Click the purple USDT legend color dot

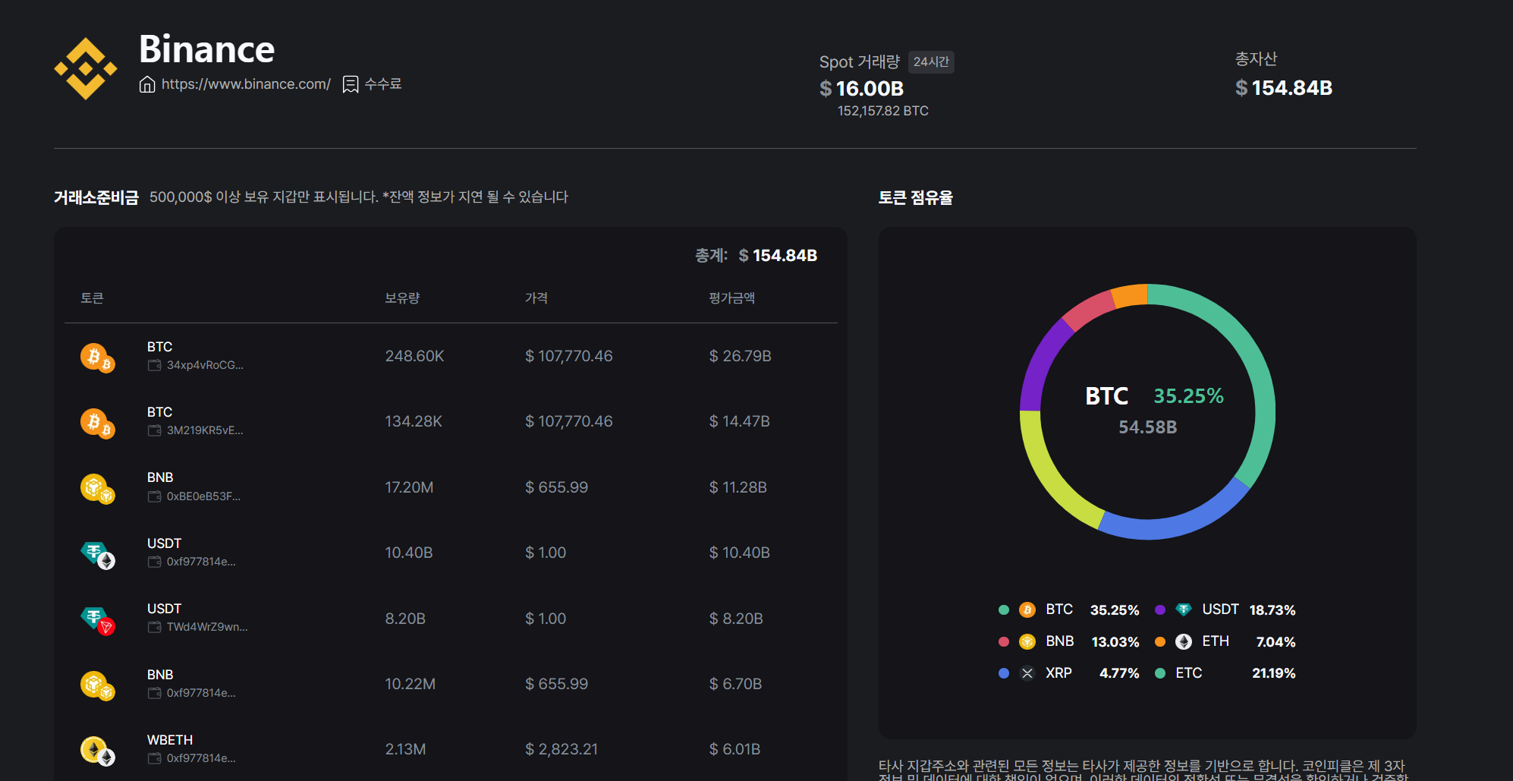click(1160, 610)
